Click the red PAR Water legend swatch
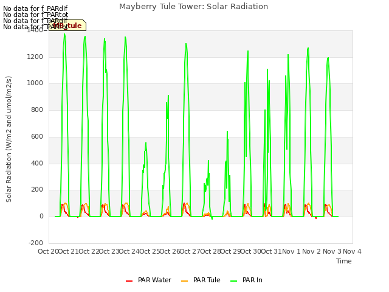 click(129, 281)
